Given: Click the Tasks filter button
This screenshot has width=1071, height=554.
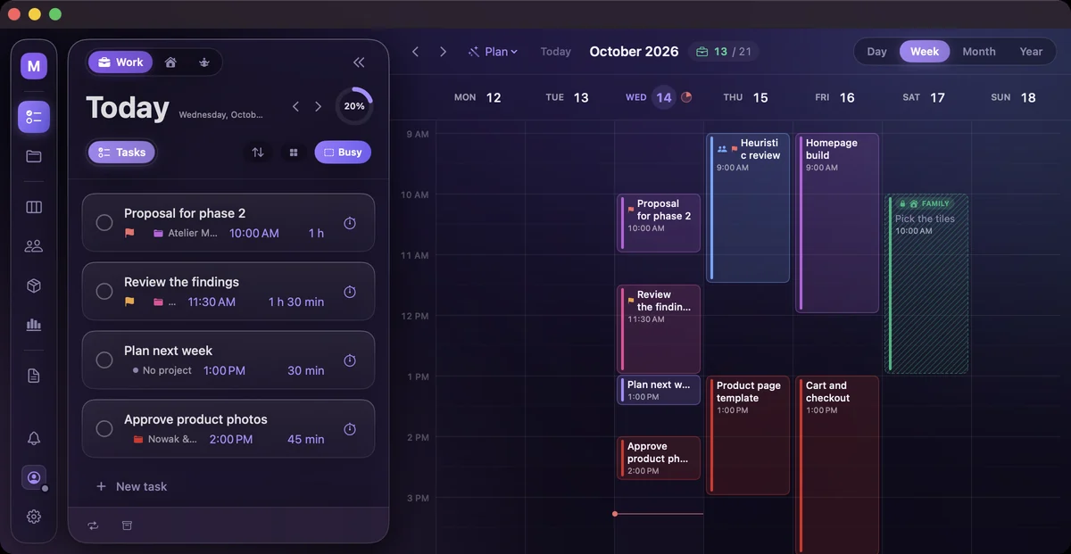Looking at the screenshot, I should pos(121,153).
